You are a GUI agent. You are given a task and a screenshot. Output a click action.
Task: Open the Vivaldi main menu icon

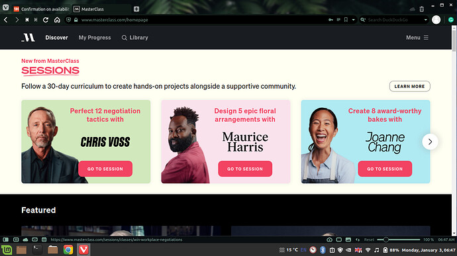tap(5, 7)
